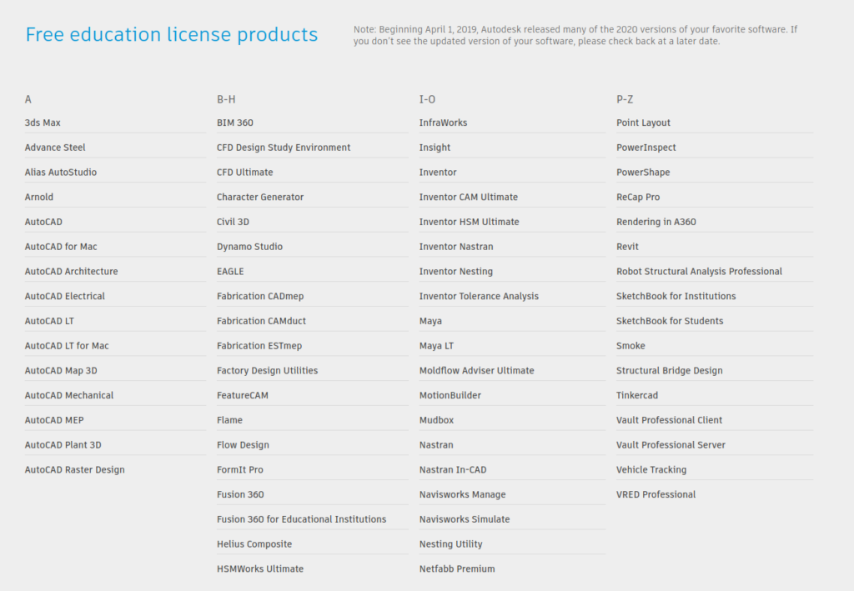
Task: Open the BIM 360 link
Action: click(x=234, y=123)
